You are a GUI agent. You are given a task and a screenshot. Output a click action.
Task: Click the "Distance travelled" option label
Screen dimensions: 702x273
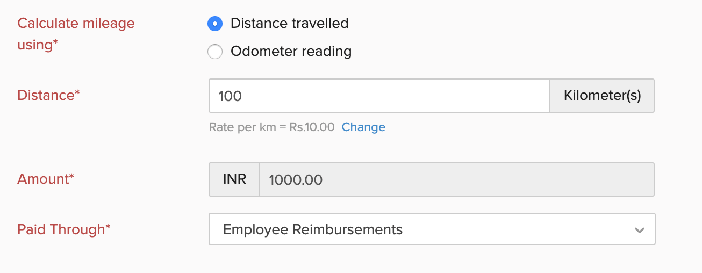click(289, 24)
